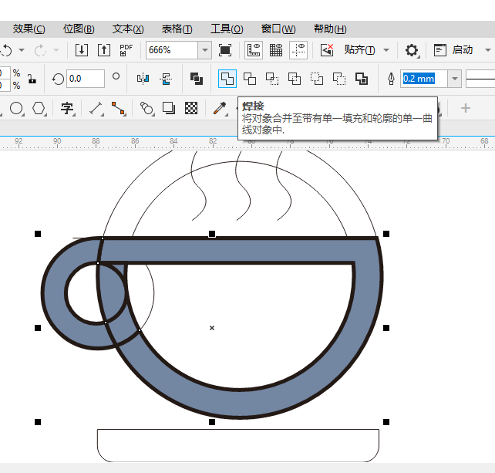Select the Eyedropper tool
495x473 pixels.
coord(221,108)
